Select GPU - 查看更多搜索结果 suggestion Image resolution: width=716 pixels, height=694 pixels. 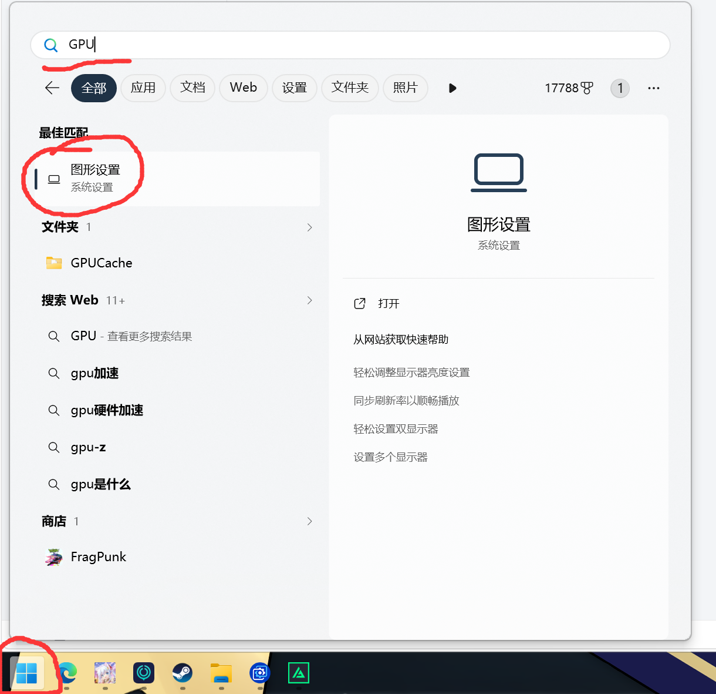177,336
